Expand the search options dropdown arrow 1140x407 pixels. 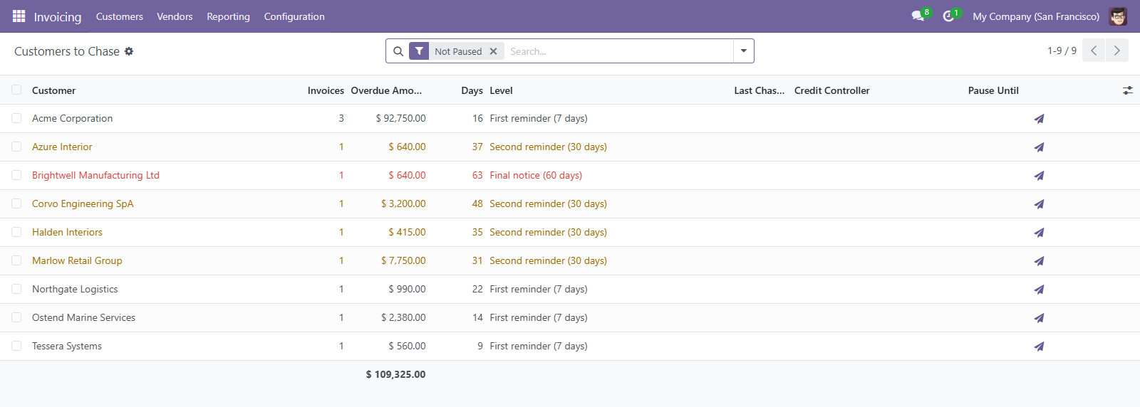click(743, 51)
